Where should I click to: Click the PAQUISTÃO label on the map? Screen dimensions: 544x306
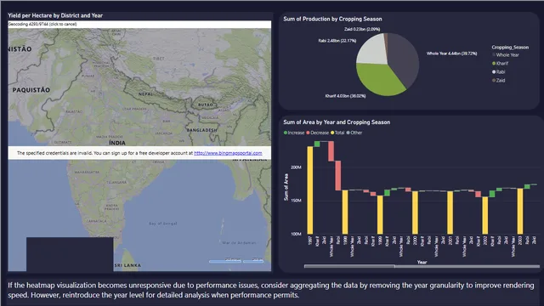click(31, 90)
